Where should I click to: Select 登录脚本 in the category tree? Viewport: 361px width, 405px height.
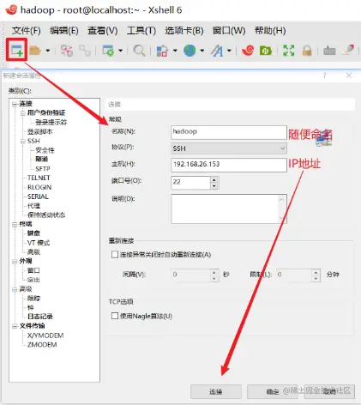40,132
